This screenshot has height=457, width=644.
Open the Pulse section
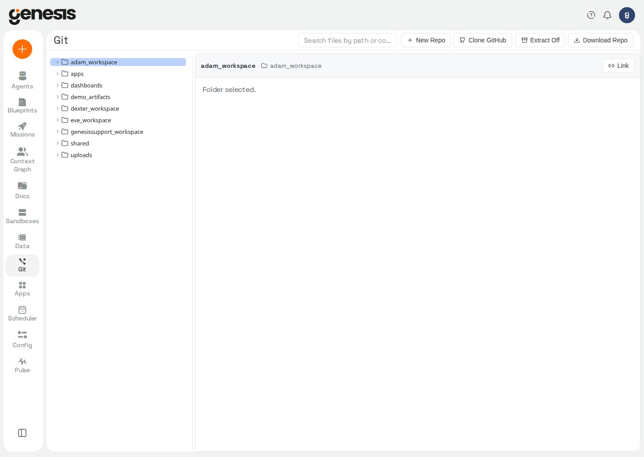[22, 365]
